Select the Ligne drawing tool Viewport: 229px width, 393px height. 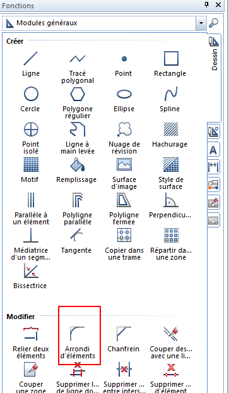31,63
